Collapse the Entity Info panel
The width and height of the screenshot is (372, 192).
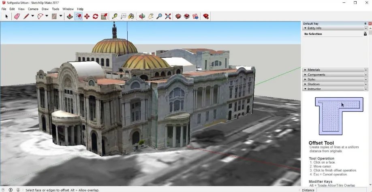click(x=305, y=28)
